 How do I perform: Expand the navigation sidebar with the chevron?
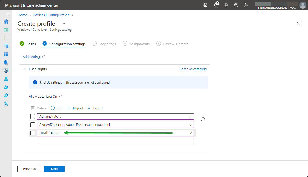point(8,14)
